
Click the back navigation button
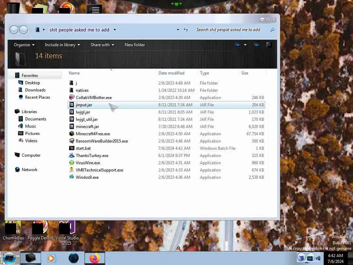pyautogui.click(x=14, y=30)
